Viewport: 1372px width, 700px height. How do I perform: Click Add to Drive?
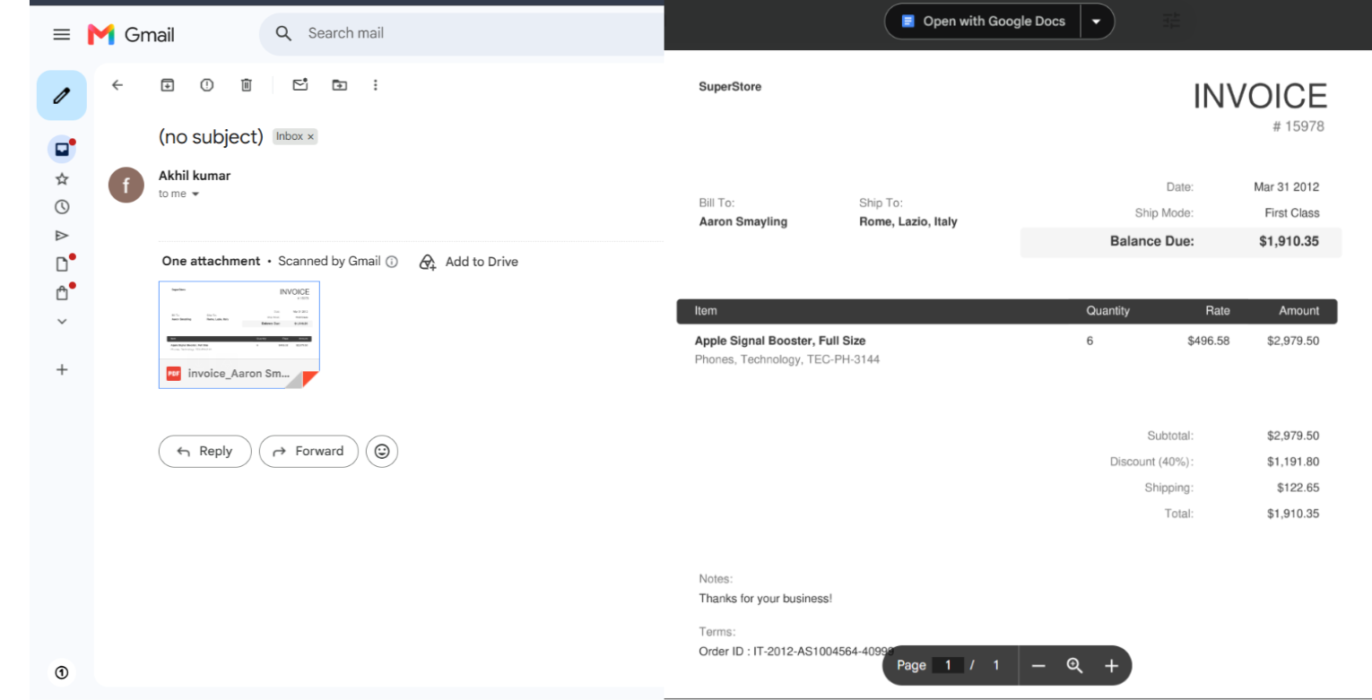469,262
